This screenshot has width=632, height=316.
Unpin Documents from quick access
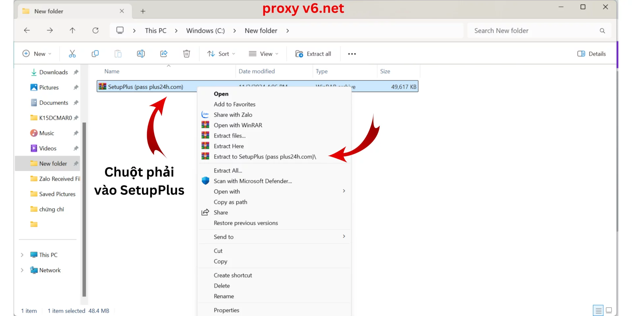[76, 103]
